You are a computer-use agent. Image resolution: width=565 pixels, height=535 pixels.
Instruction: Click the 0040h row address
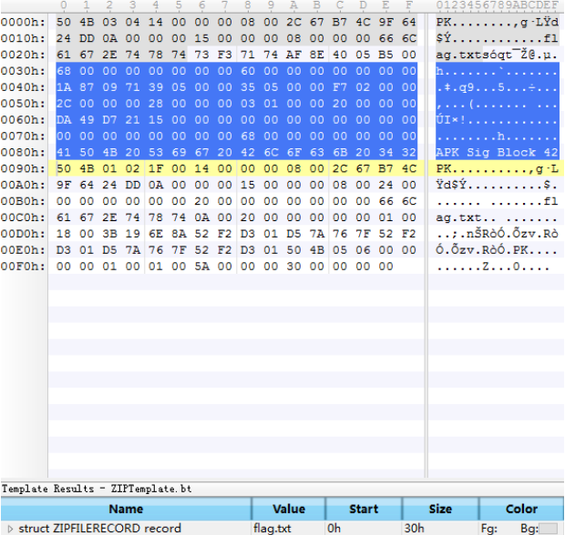(x=23, y=87)
